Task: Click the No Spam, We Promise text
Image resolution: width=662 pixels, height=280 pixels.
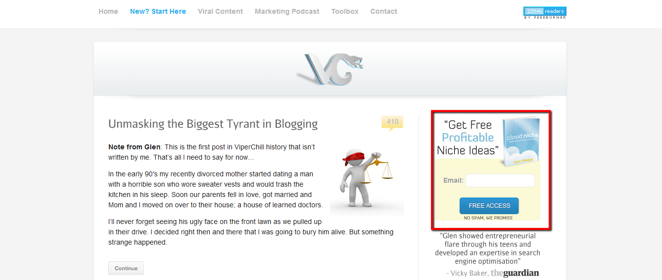Action: tap(488, 218)
